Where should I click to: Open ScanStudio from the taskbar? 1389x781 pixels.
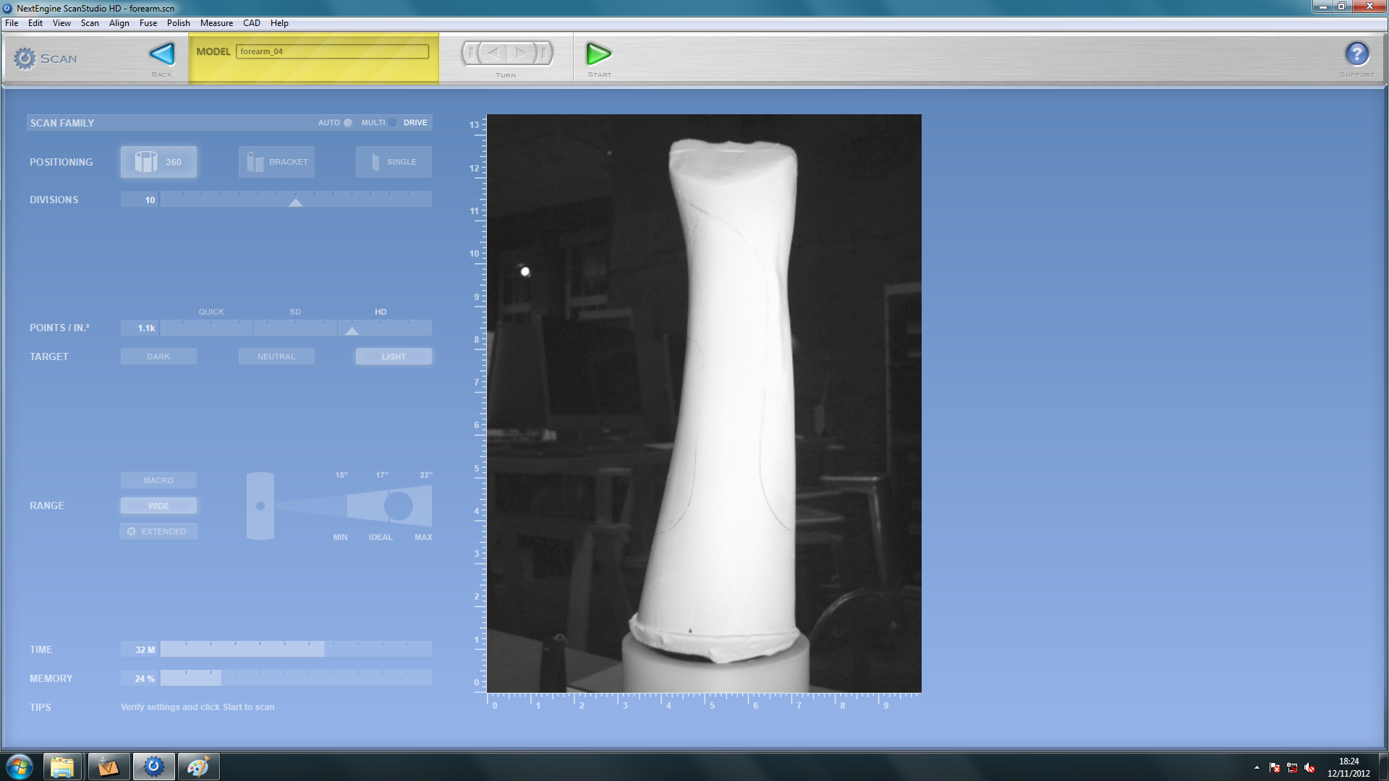tap(153, 766)
